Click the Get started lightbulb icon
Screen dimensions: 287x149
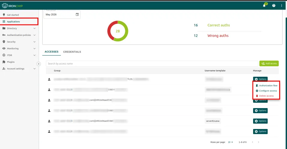[x=4, y=15]
